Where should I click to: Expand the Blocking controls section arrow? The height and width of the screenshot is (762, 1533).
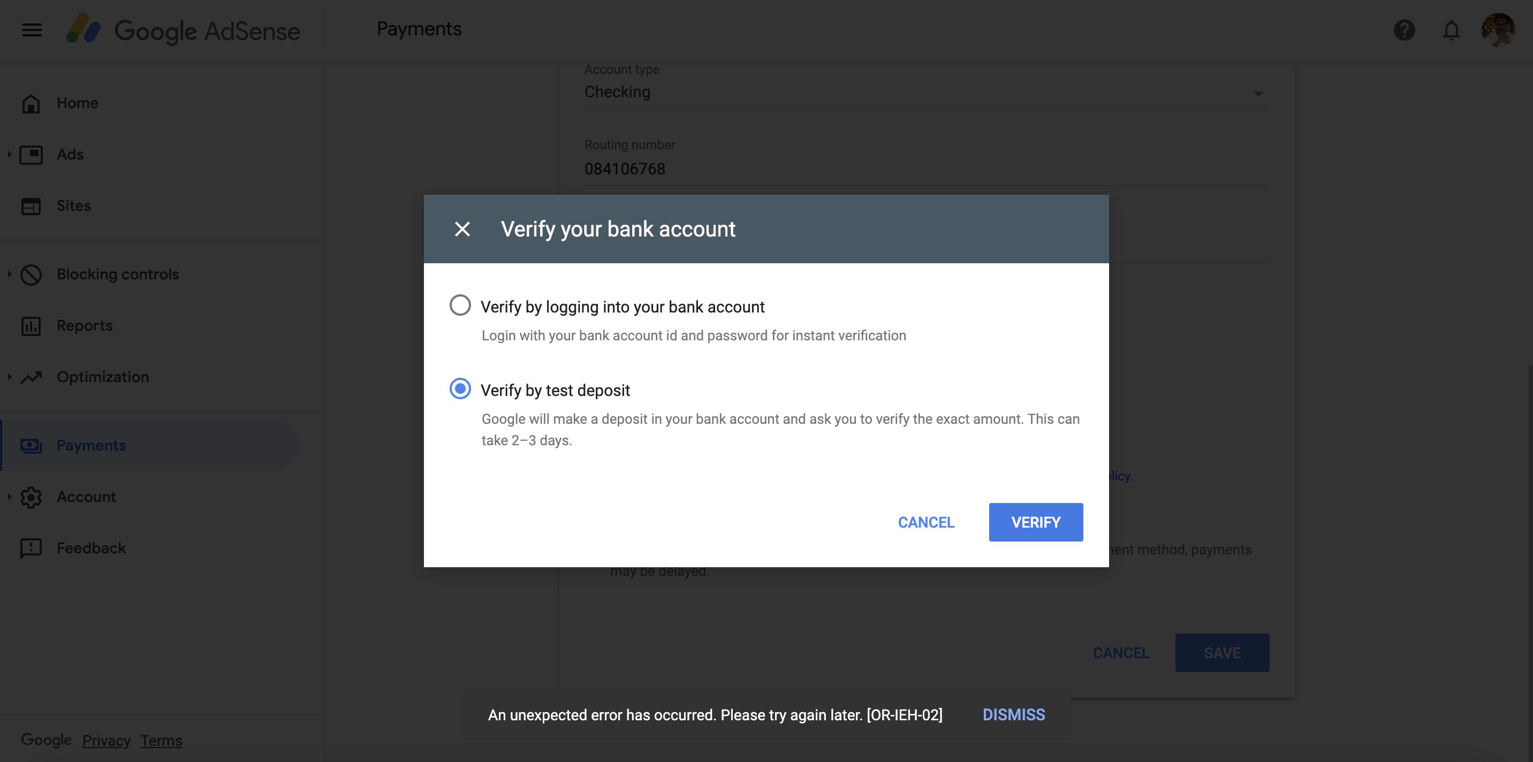tap(10, 274)
